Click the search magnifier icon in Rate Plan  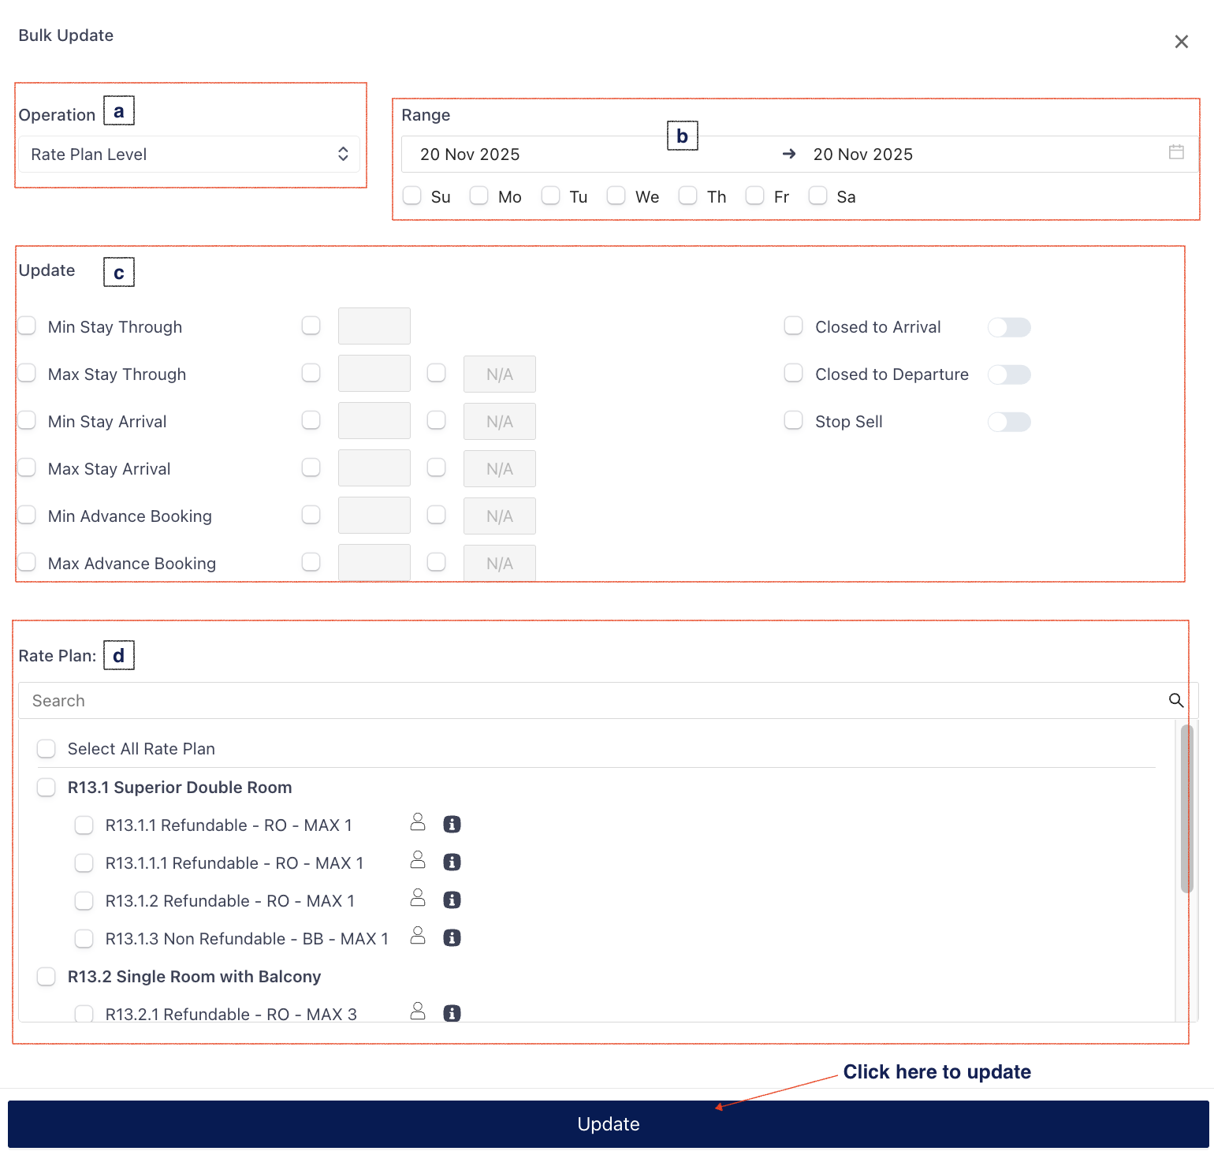coord(1175,700)
